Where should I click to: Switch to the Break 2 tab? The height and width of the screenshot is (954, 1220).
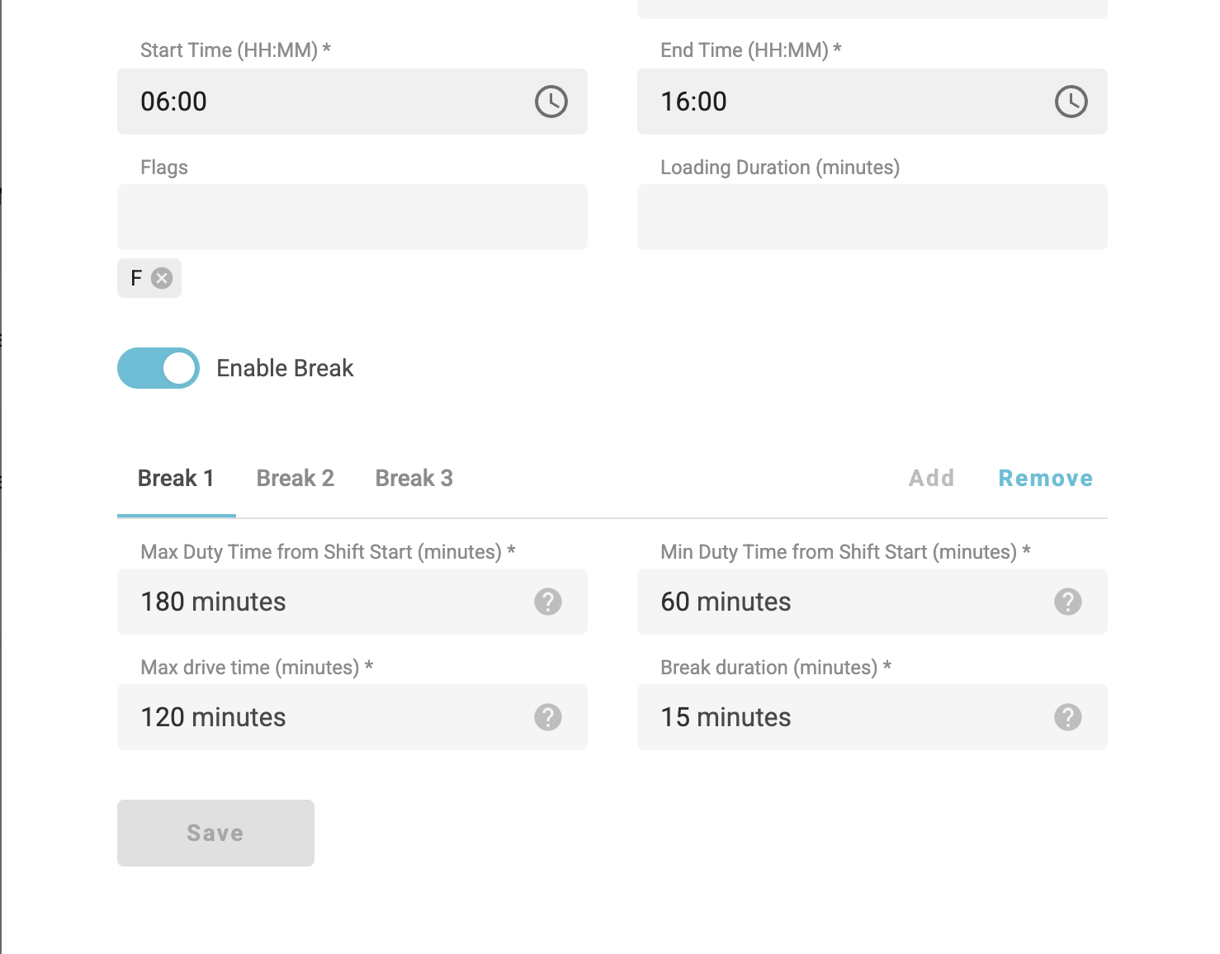(x=295, y=479)
